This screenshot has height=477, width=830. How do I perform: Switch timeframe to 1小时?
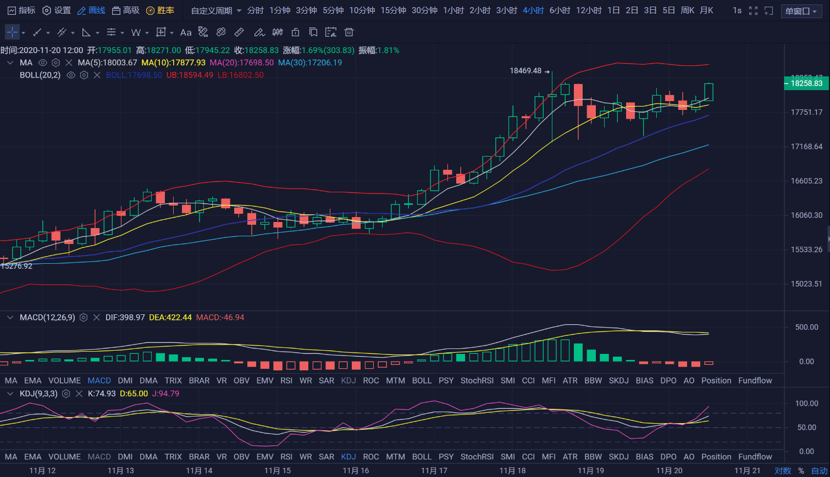453,11
